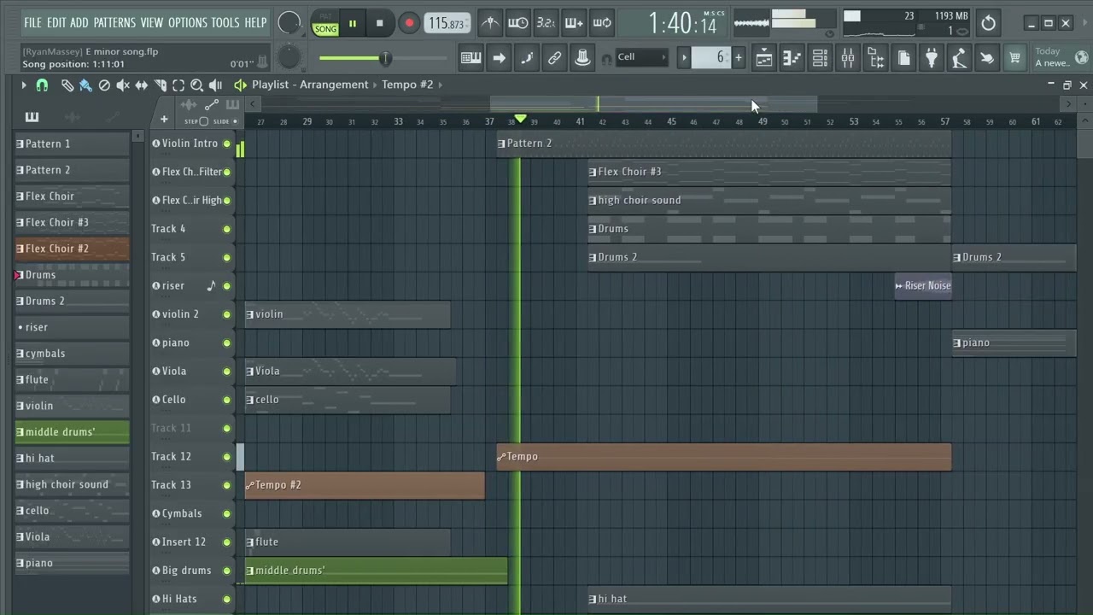Enable typing keyboard to piano

click(471, 58)
